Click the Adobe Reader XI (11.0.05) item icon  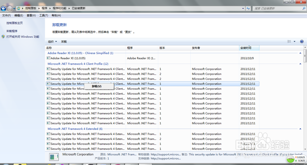point(49,58)
